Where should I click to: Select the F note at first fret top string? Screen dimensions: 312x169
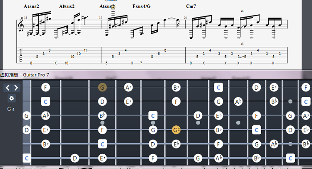[45, 87]
